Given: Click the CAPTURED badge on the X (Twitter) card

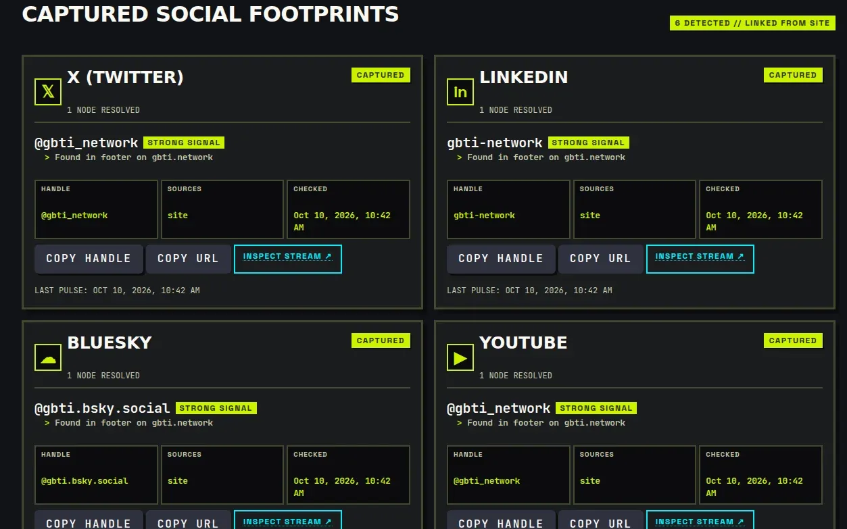Looking at the screenshot, I should [381, 75].
